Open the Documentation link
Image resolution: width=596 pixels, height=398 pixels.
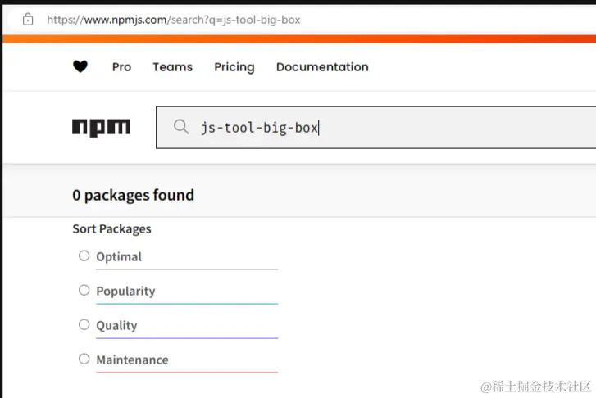click(x=322, y=67)
